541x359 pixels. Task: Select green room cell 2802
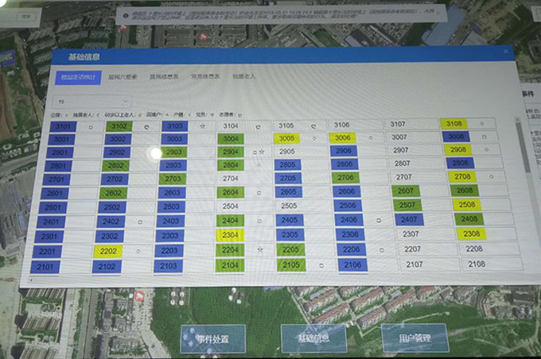click(115, 165)
